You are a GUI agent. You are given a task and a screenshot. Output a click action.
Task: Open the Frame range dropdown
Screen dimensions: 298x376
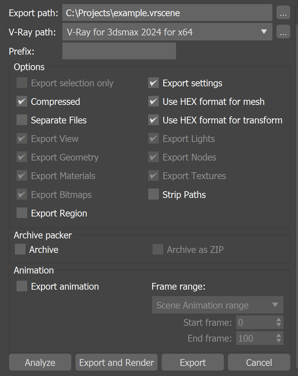(x=217, y=305)
